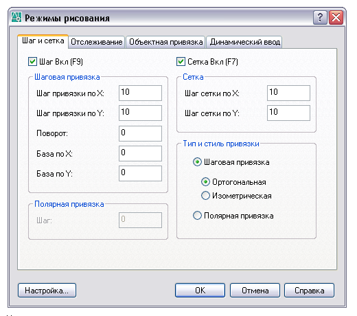Click the База по Y input field
The image size is (357, 316).
[x=140, y=173]
